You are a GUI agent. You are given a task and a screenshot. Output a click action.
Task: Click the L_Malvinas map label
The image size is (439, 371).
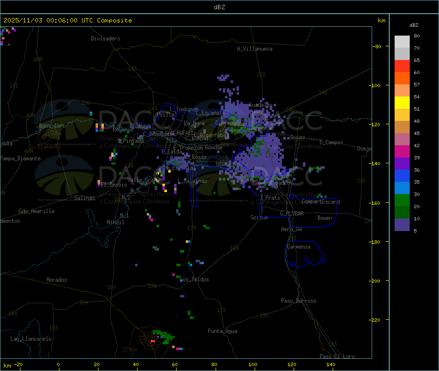(192, 181)
